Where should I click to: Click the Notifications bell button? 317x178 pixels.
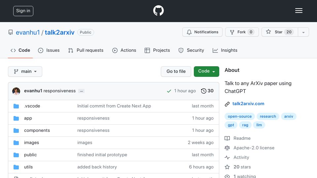tap(202, 32)
